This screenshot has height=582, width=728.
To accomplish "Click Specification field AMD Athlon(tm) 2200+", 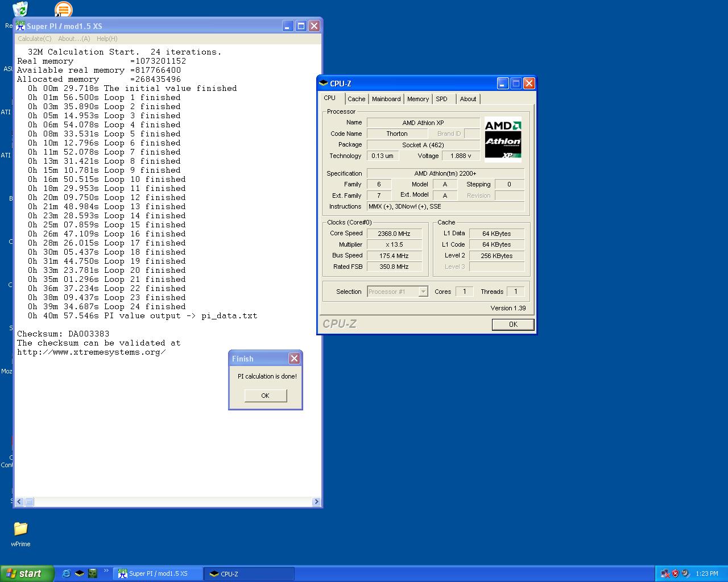I will coord(445,173).
